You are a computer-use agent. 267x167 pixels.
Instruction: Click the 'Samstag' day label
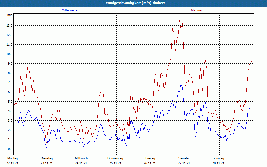coord(184,158)
